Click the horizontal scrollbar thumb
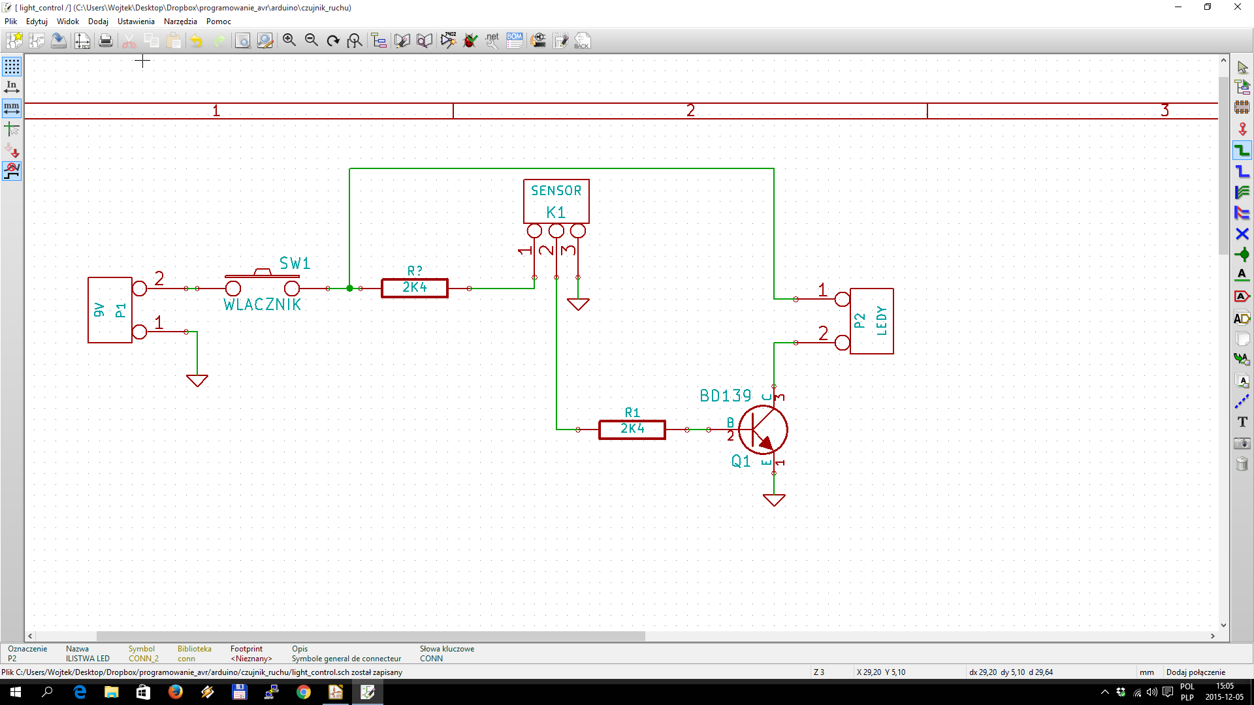The image size is (1254, 705). point(370,636)
